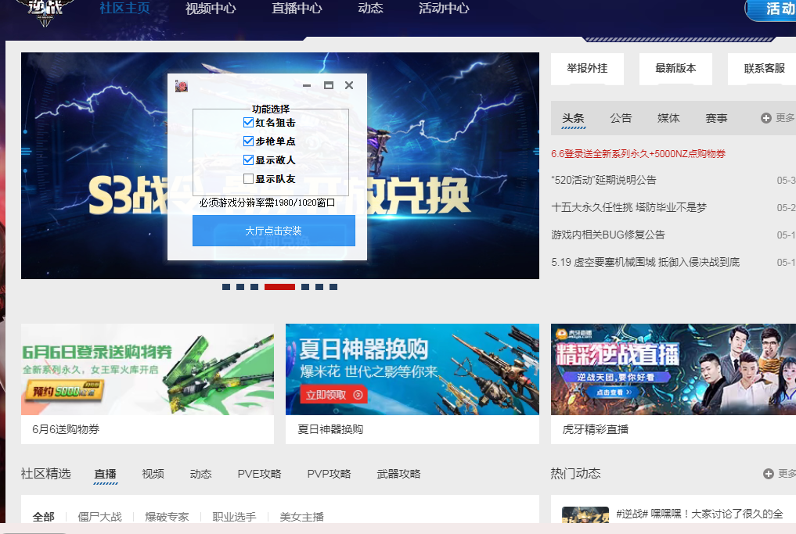This screenshot has width=796, height=534.
Task: Open 社区主页 in the top navigation
Action: click(x=124, y=8)
